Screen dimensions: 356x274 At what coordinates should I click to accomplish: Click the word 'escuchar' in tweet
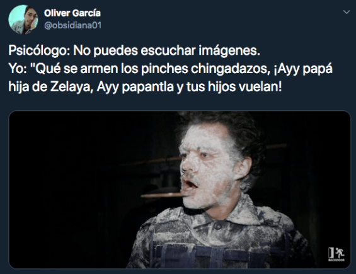click(168, 50)
